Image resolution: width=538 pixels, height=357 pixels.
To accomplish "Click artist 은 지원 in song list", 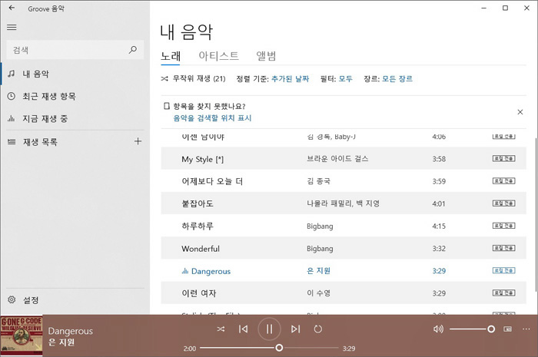I will point(318,271).
